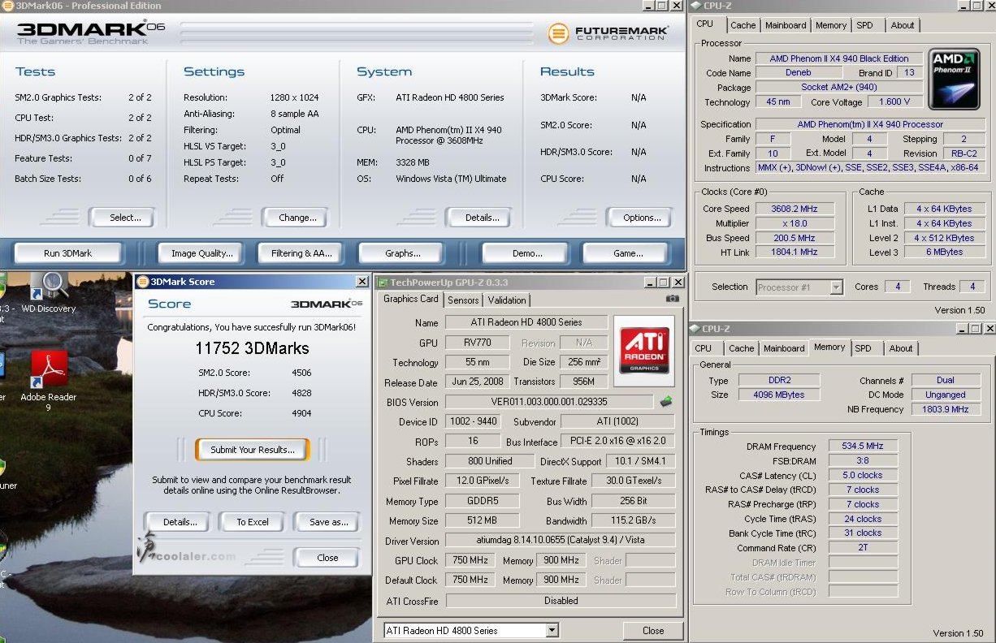The height and width of the screenshot is (643, 996).
Task: Click the DRAM Frequency value 534.5 MHz
Action: 863,446
